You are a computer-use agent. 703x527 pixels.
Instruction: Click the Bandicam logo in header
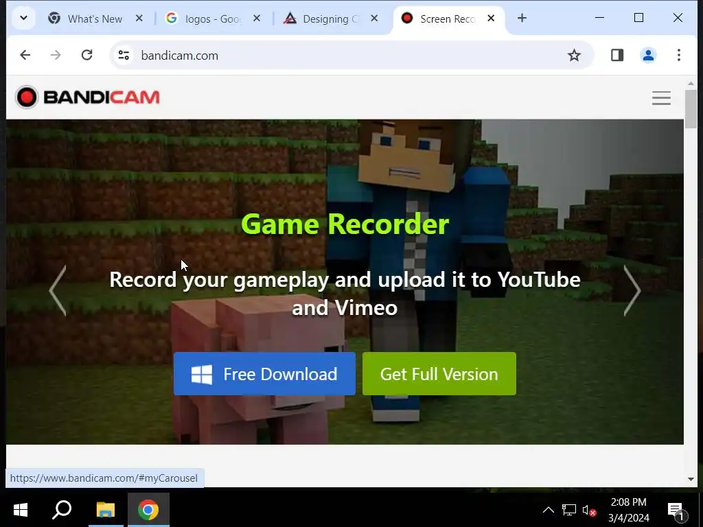click(88, 97)
